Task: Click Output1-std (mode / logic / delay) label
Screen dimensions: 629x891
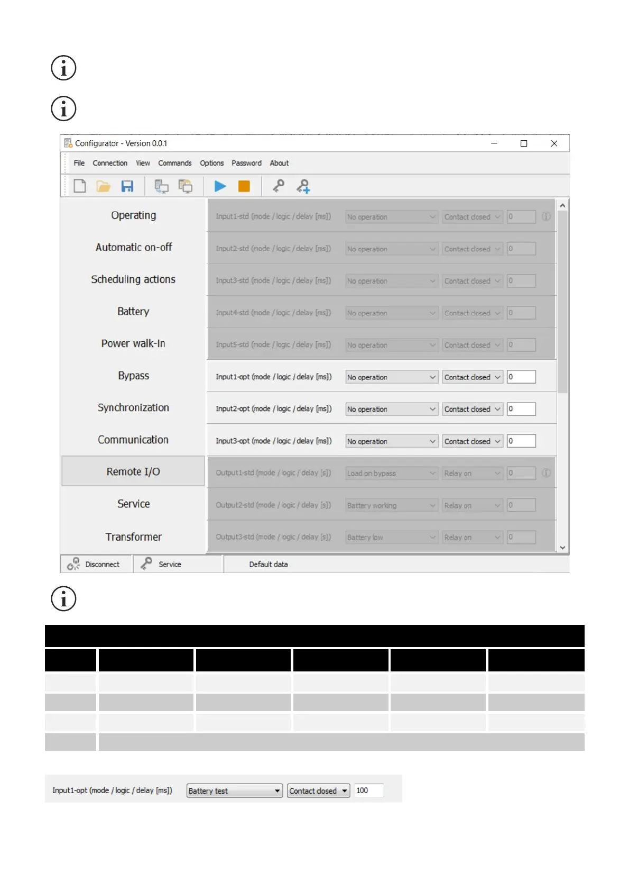Action: click(273, 472)
